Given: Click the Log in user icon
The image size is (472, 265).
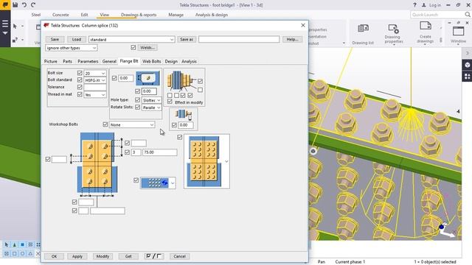Looking at the screenshot, I should [424, 5].
